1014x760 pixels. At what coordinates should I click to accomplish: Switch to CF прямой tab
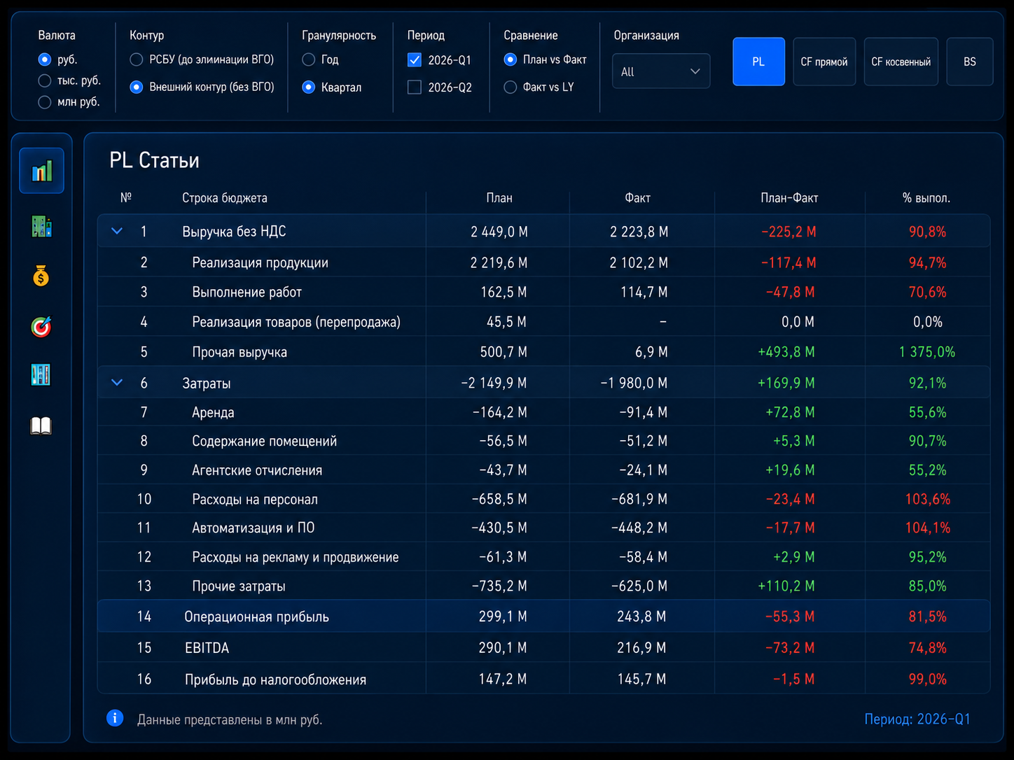pyautogui.click(x=824, y=62)
